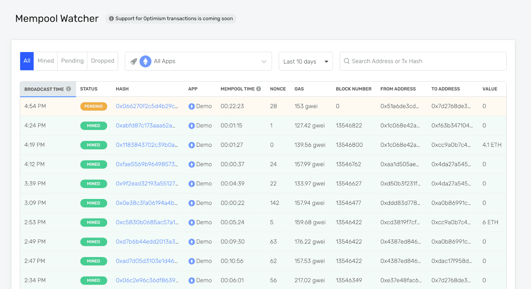Click Demo app icon in 4:24 PM row
This screenshot has height=289, width=531.
coord(191,126)
